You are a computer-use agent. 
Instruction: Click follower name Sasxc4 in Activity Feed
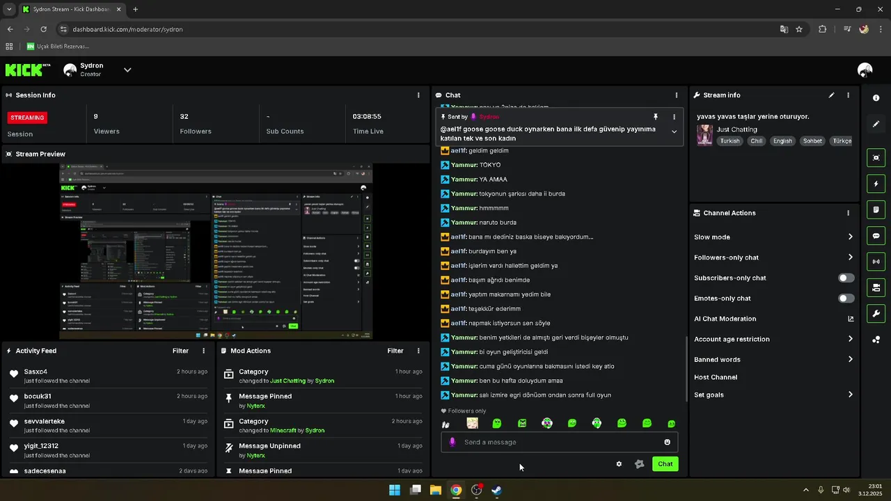pos(36,372)
